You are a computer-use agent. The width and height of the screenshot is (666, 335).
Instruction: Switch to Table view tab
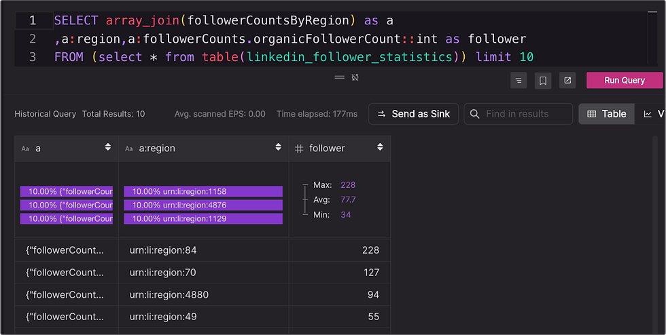tap(606, 114)
